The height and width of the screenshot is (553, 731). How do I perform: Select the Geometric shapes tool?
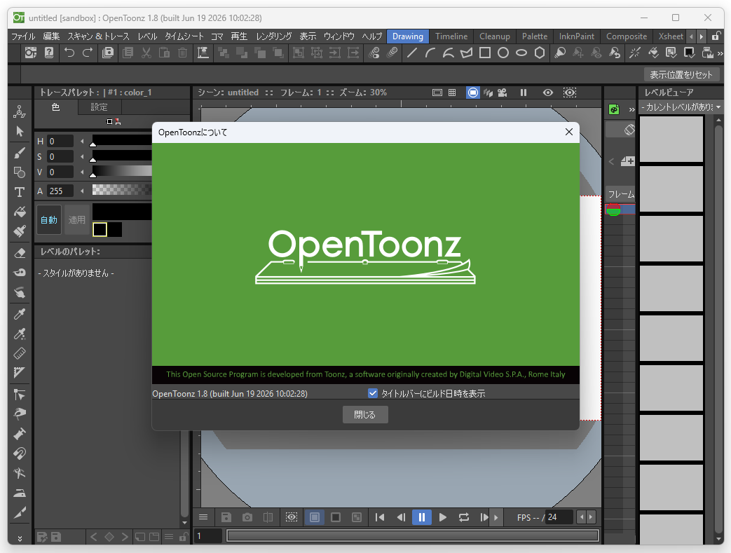point(19,172)
